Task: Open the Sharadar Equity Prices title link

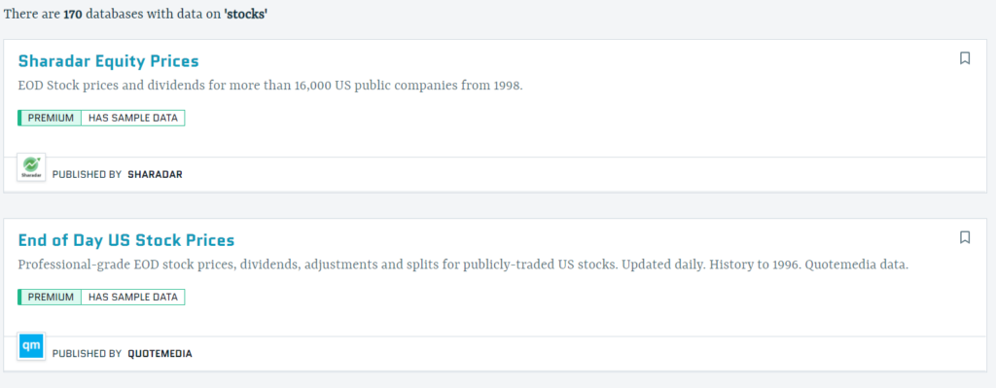Action: (x=109, y=61)
